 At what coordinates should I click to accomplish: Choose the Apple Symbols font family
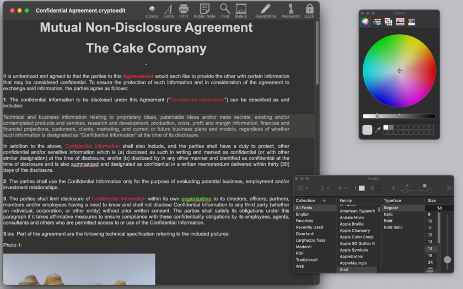point(357,250)
